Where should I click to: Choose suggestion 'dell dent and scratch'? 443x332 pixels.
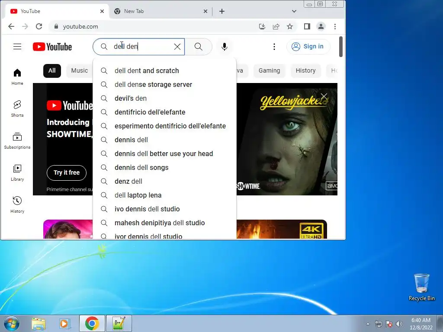click(164, 70)
